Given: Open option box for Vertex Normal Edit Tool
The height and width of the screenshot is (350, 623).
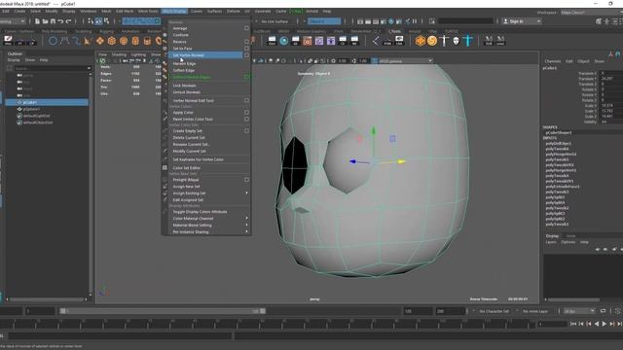Looking at the screenshot, I should click(246, 100).
